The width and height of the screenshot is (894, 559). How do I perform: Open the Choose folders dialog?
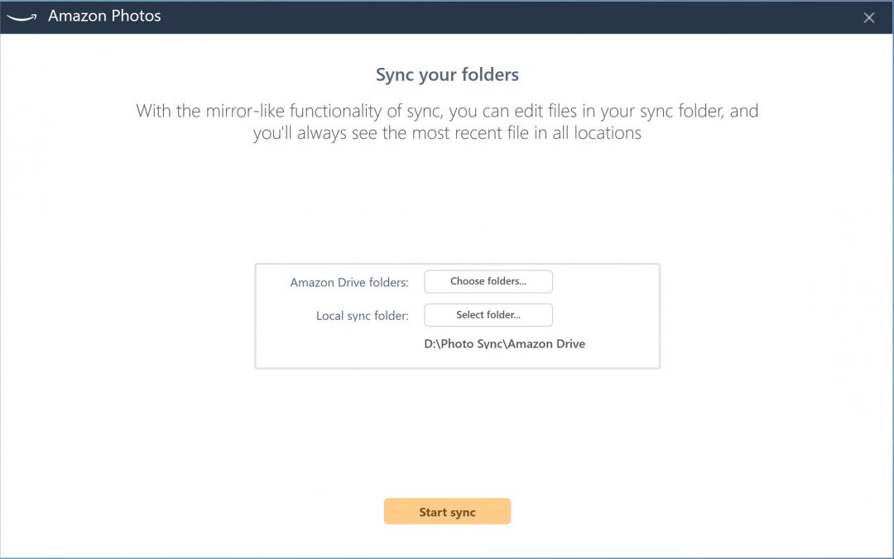pos(488,282)
